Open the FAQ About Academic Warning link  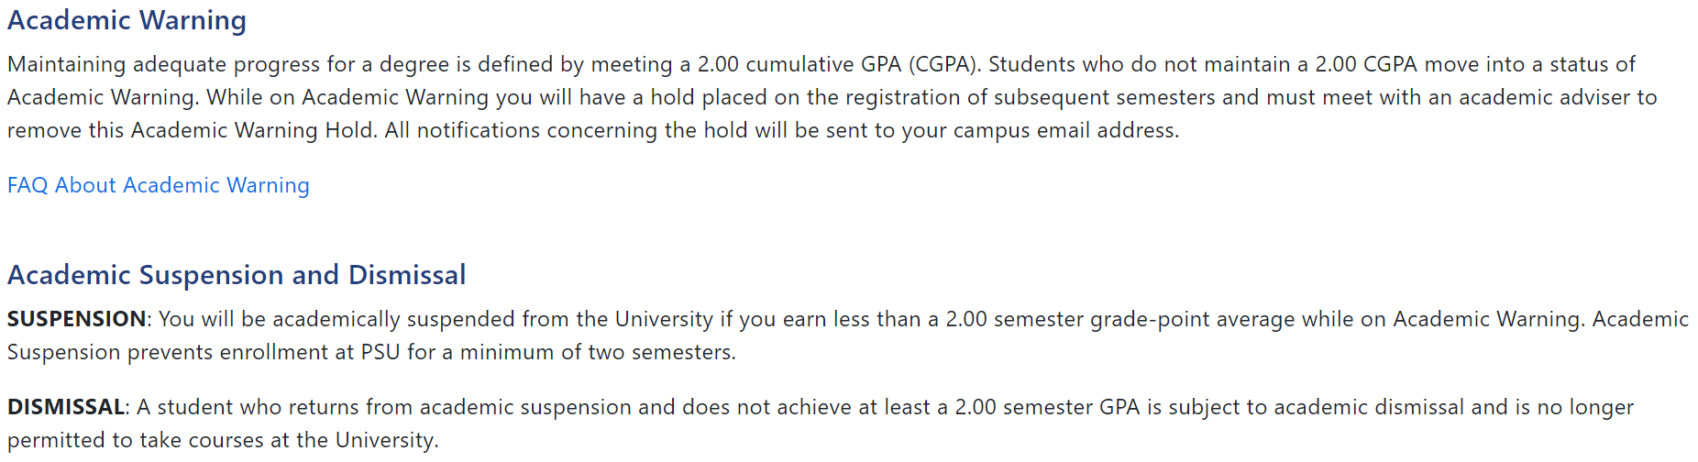158,185
